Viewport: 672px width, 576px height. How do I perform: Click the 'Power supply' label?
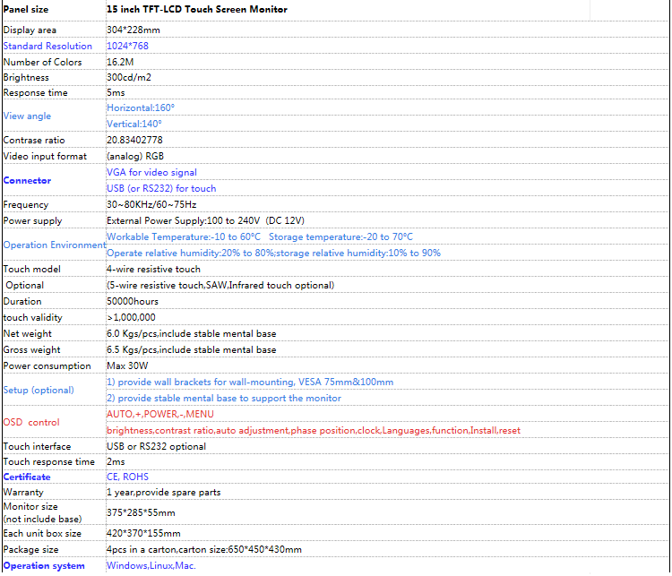(x=32, y=221)
